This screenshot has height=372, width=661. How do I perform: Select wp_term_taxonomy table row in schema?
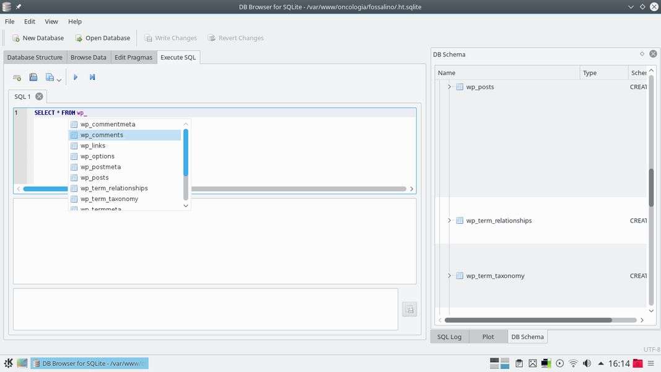click(x=541, y=276)
